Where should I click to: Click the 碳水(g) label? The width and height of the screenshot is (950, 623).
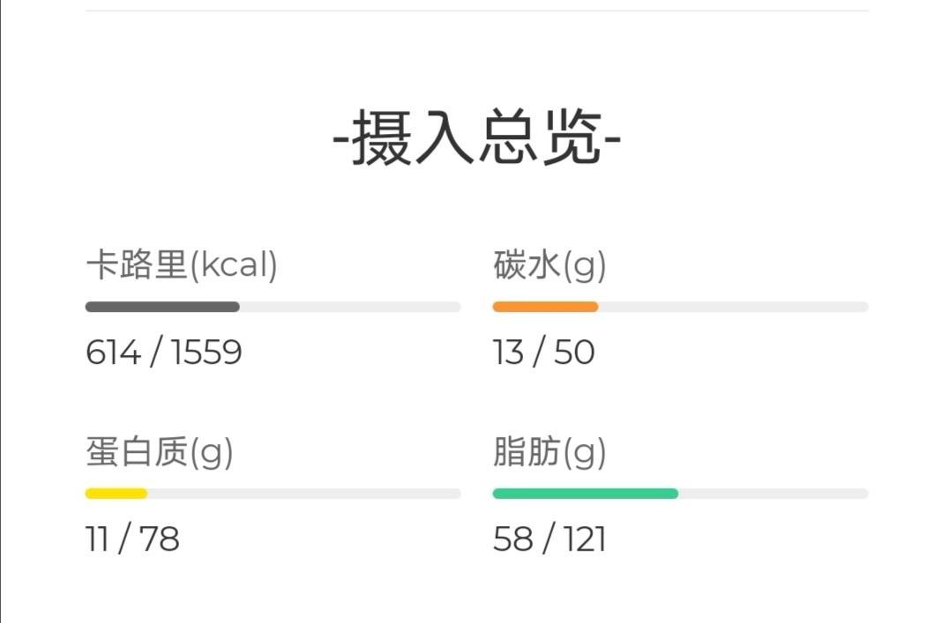550,265
